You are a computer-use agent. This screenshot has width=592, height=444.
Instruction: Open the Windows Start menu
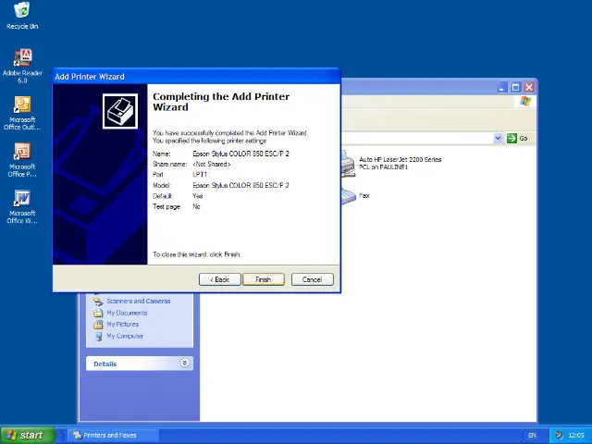point(28,435)
